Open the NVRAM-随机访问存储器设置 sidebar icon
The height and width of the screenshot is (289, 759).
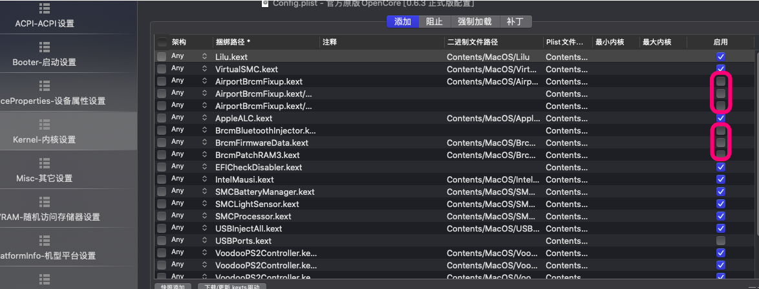(x=45, y=202)
